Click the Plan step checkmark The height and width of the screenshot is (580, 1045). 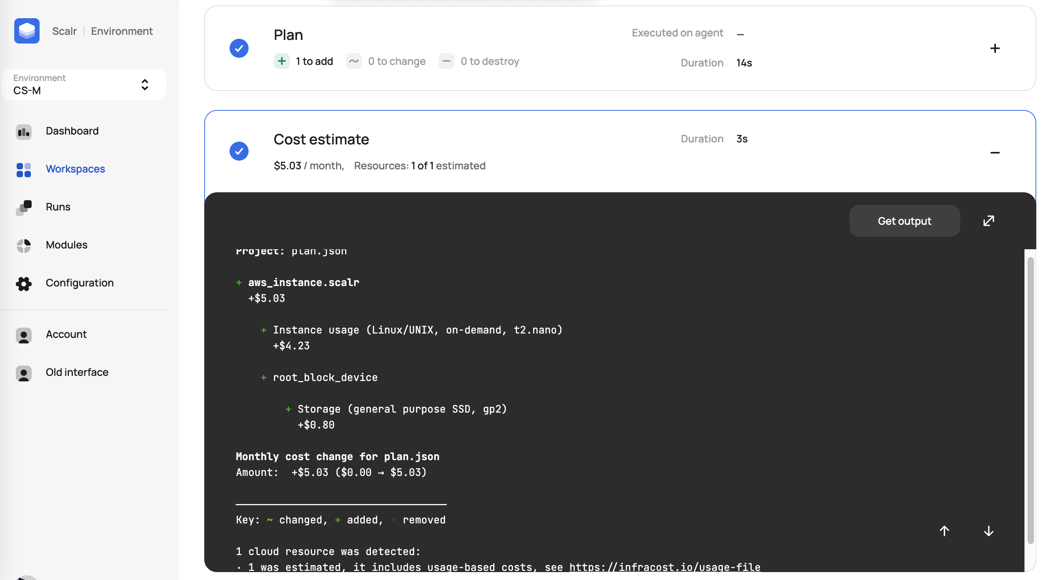[239, 48]
